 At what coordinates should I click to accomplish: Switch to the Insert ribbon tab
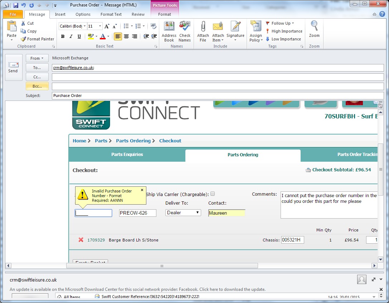point(60,14)
